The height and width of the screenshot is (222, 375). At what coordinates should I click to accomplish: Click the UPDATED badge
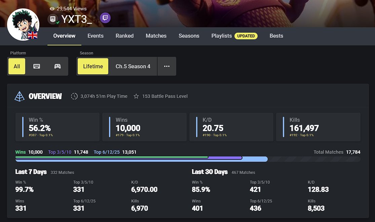tap(246, 36)
